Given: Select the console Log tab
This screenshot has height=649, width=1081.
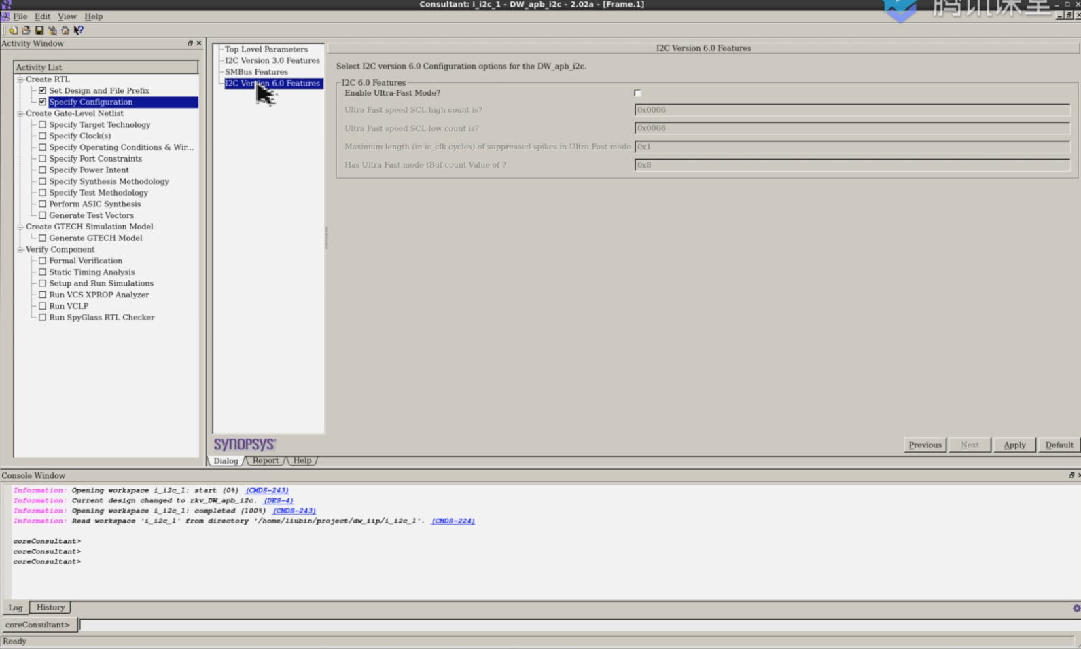Looking at the screenshot, I should (x=16, y=608).
